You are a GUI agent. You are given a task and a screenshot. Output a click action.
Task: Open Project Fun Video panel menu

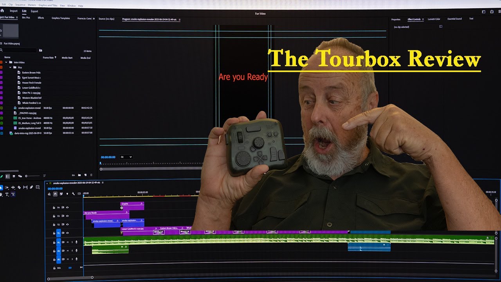click(x=17, y=17)
